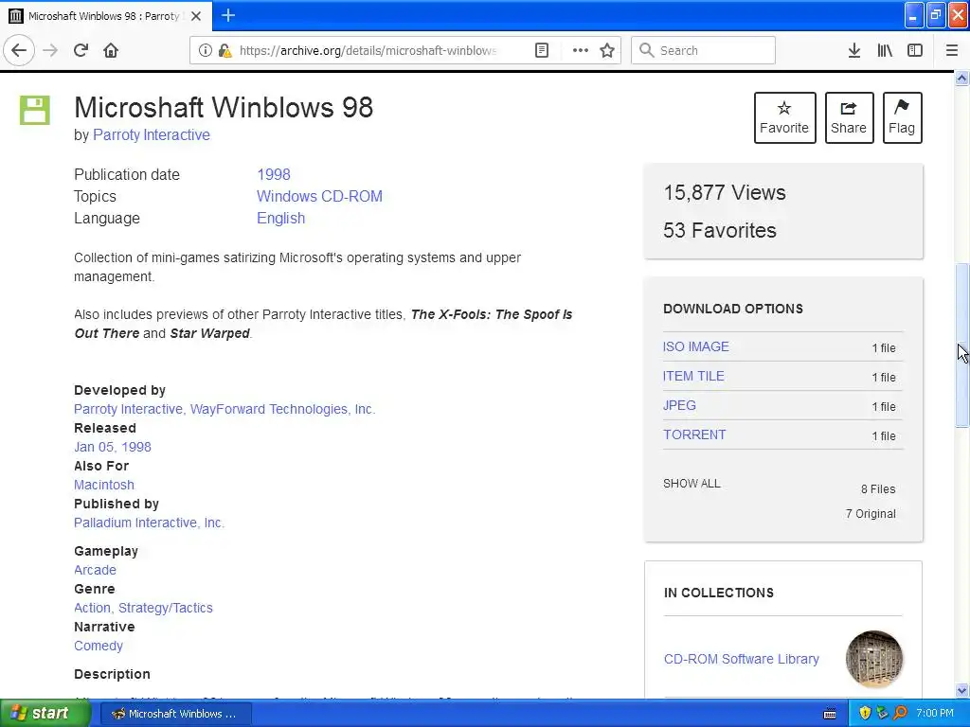Reload the page with the refresh icon
970x727 pixels.
81,50
